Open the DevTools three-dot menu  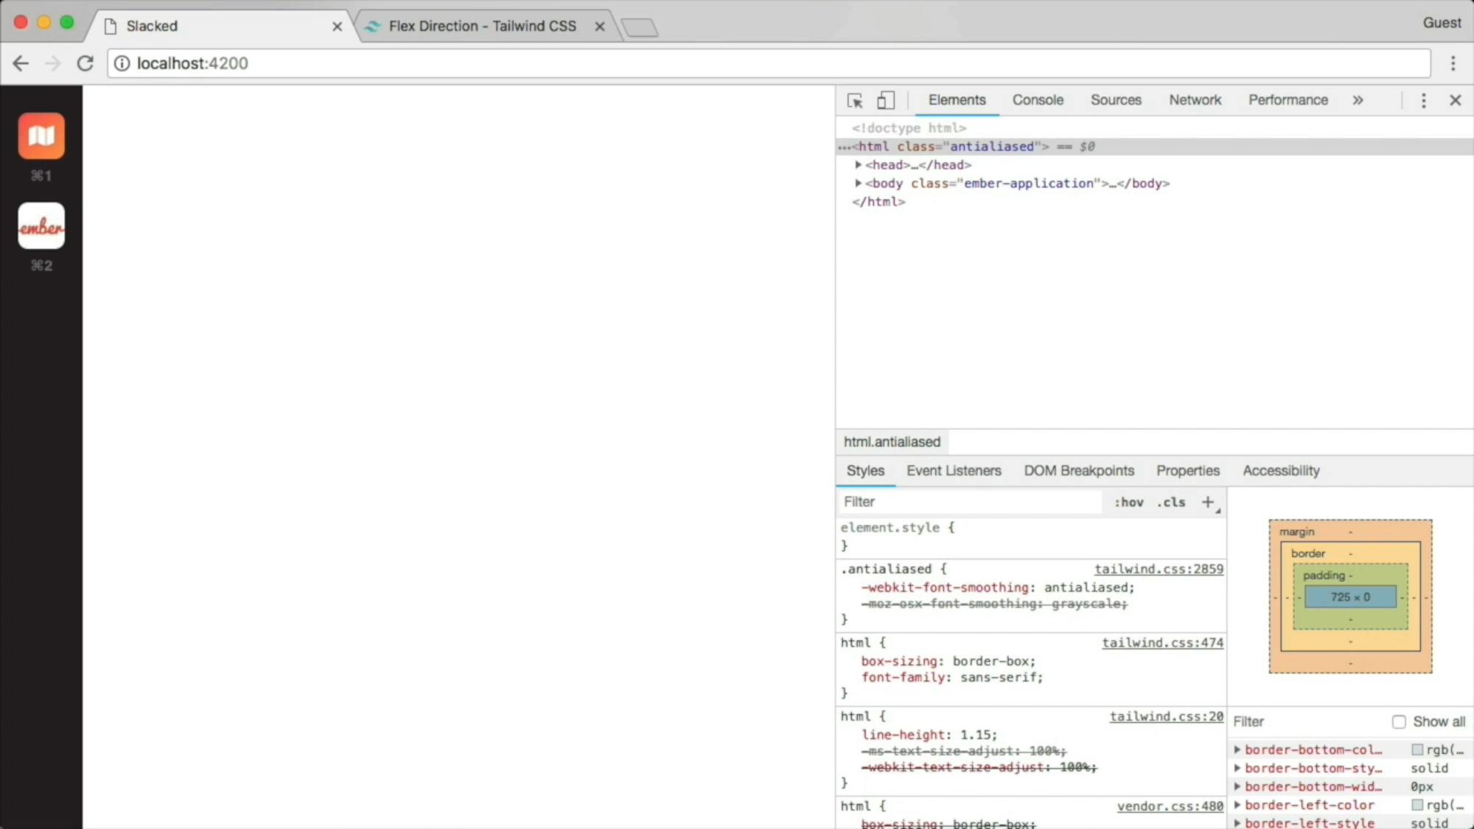pyautogui.click(x=1423, y=100)
